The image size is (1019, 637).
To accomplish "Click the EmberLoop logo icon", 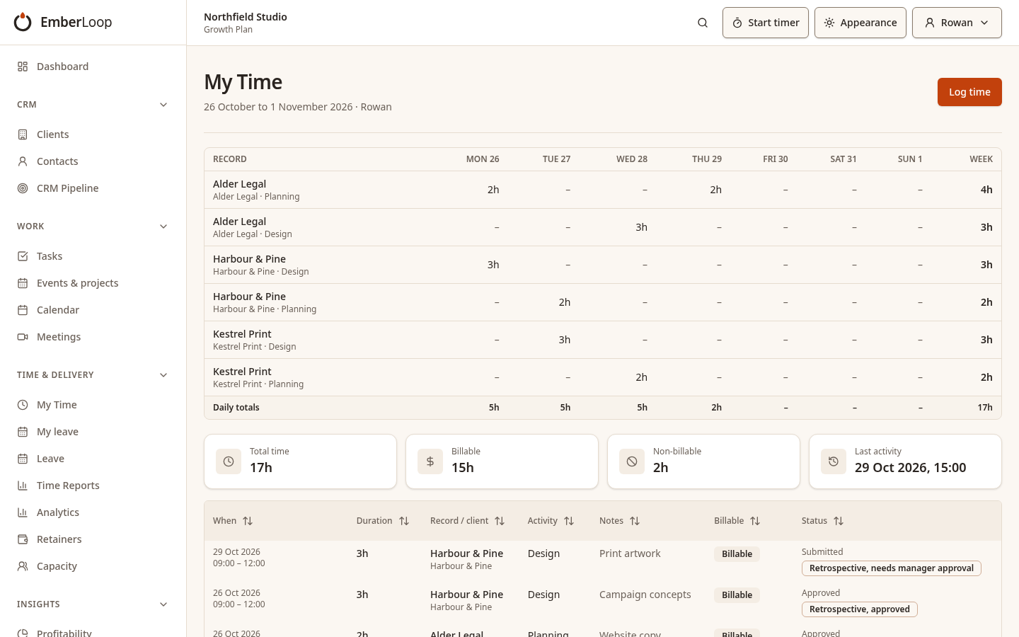I will pos(23,22).
